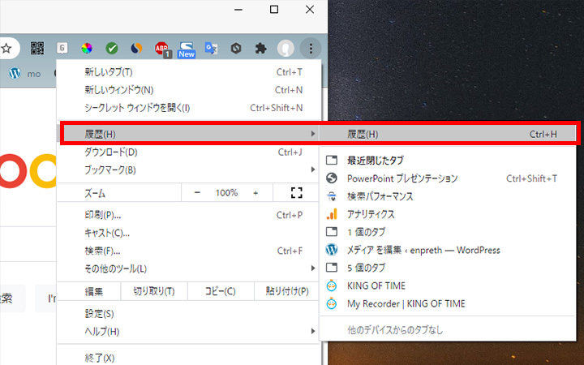
Task: Maximize the Chrome window
Action: [274, 10]
